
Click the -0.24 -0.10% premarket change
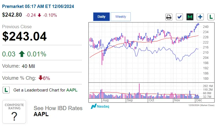41,15
